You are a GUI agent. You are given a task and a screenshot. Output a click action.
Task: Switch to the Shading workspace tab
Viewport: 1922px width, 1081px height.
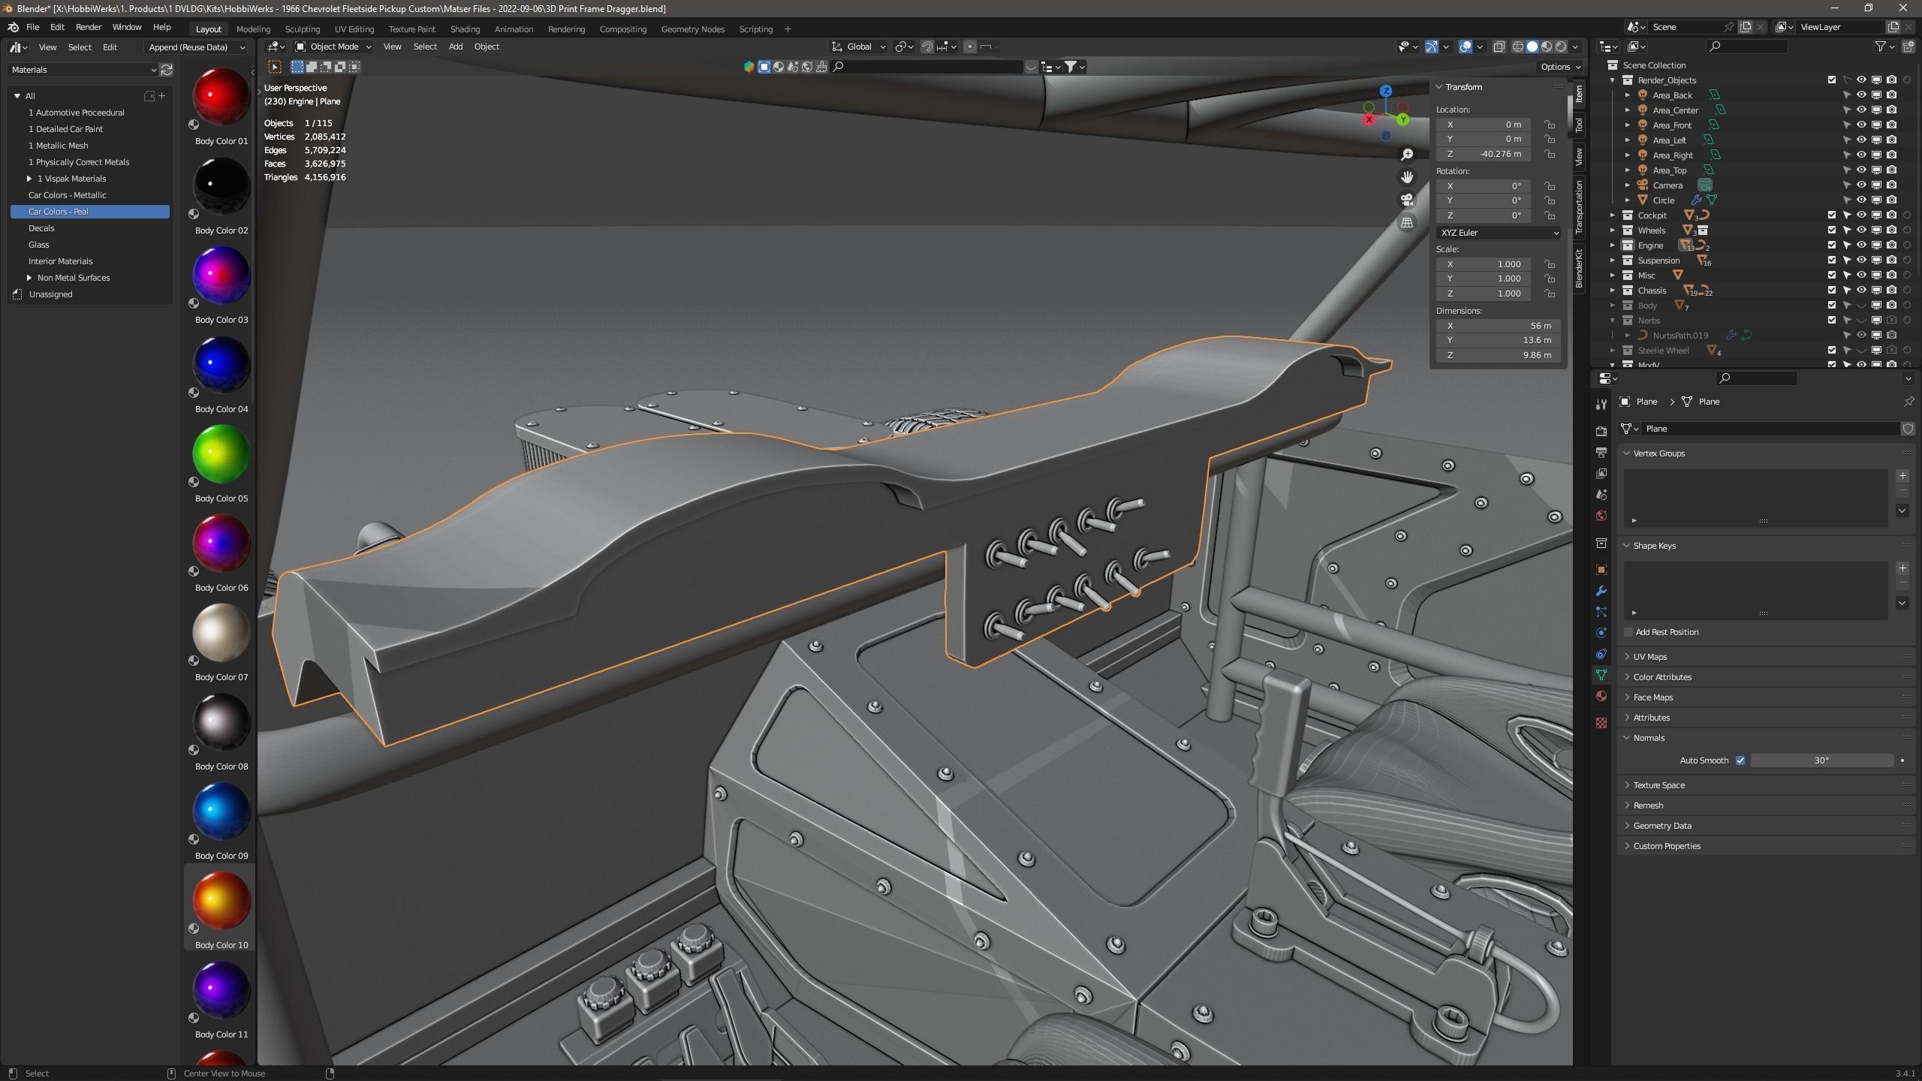[464, 29]
